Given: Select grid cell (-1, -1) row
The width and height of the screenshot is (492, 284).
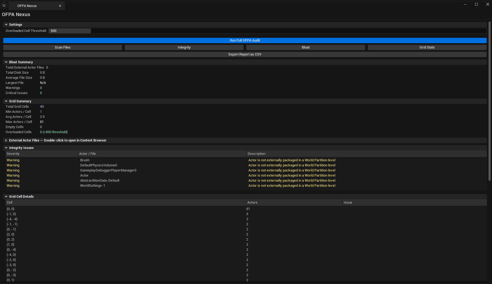Looking at the screenshot, I should tap(246, 224).
